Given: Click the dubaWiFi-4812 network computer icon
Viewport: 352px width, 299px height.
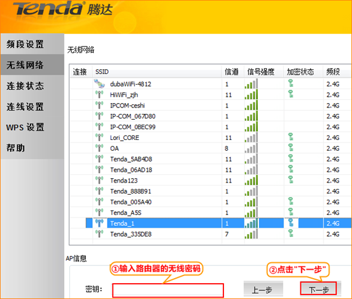Looking at the screenshot, I should tap(99, 84).
